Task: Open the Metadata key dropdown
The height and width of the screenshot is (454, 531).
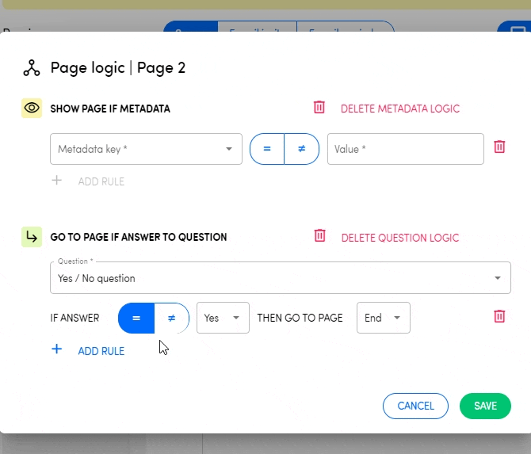Action: click(146, 149)
